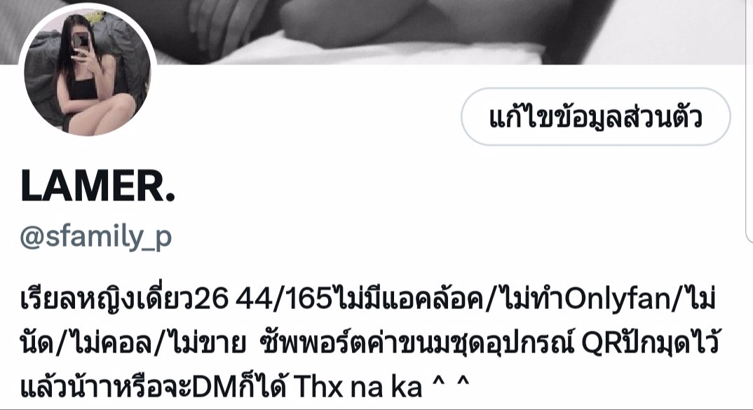Viewport: 753px width, 410px height.
Task: Click the ปักมุดไว้ text in bio
Action: [x=667, y=342]
